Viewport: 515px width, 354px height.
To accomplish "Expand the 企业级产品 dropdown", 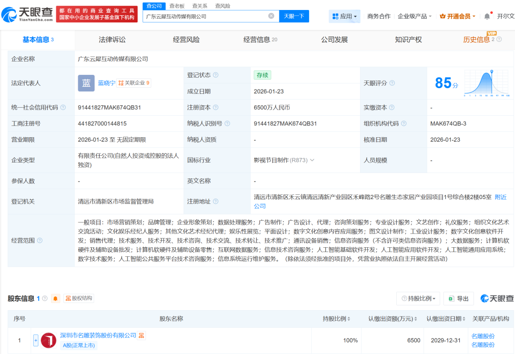I will click(414, 16).
